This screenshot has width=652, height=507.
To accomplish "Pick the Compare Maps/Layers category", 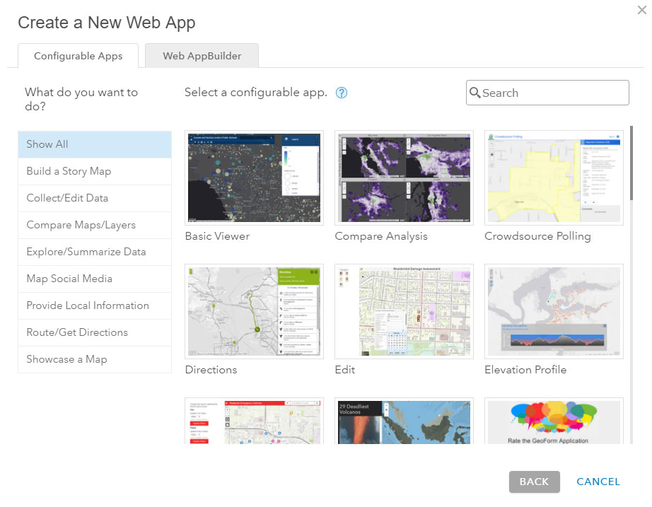I will [95, 225].
